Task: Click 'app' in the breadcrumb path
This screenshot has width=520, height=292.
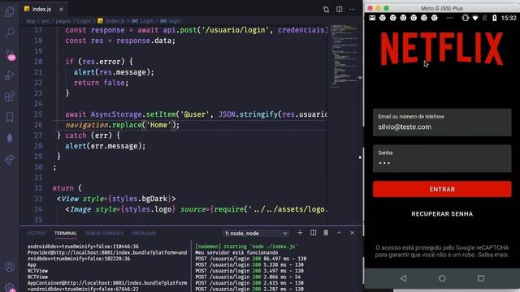Action: click(31, 21)
